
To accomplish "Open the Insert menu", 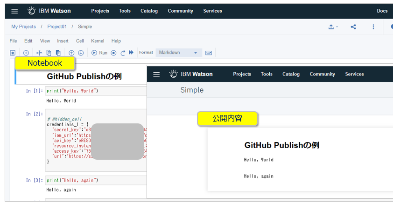I will [x=63, y=41].
